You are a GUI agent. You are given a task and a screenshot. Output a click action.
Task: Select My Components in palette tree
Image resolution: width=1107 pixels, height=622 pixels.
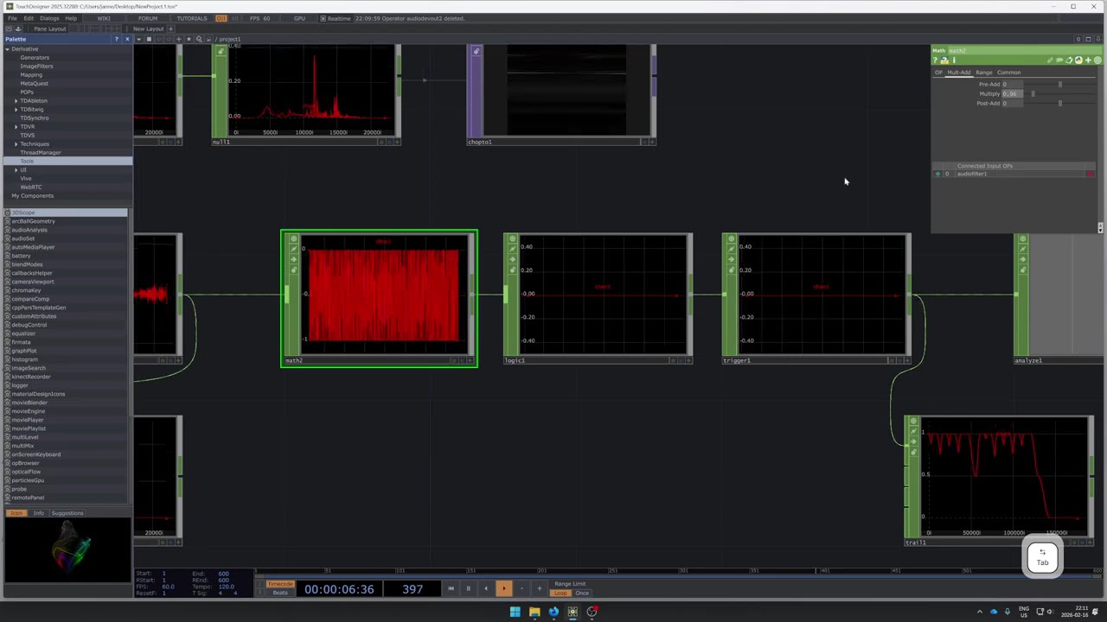click(32, 195)
